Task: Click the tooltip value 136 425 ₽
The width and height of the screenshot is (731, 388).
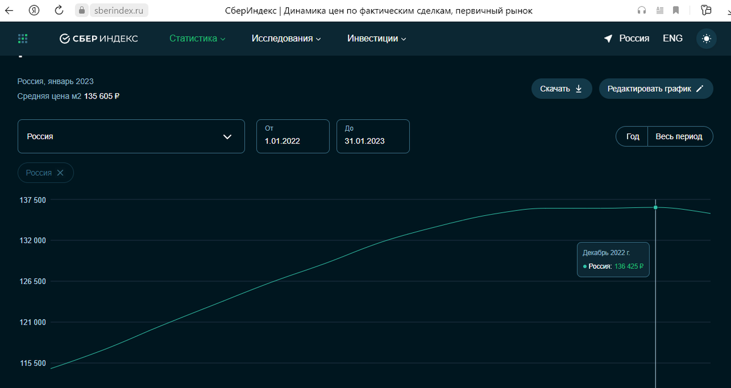Action: click(629, 266)
